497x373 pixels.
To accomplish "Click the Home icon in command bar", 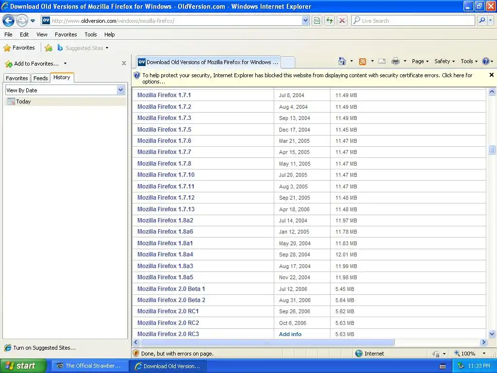I will 342,61.
